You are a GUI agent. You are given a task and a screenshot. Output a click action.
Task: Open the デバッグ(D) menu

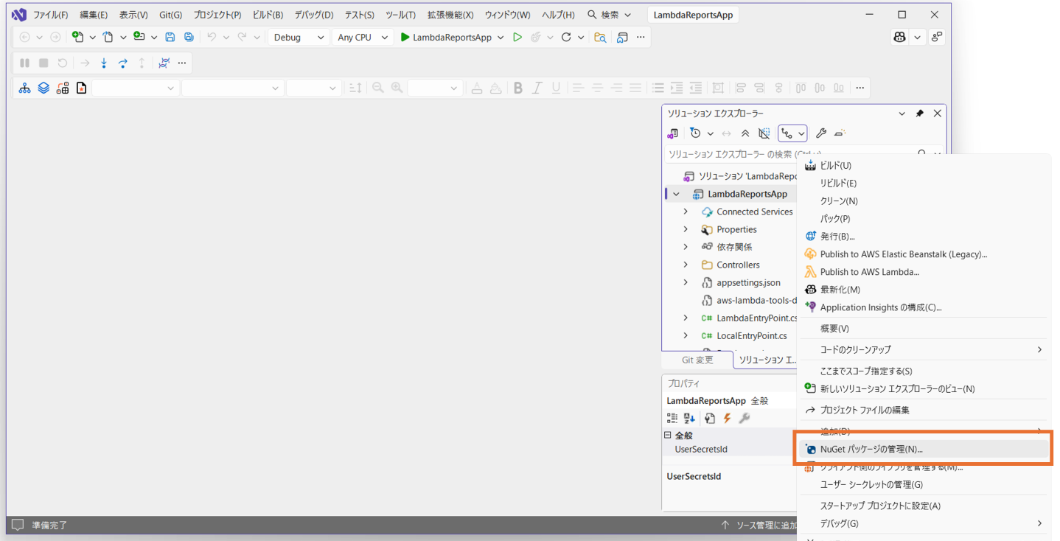[314, 15]
